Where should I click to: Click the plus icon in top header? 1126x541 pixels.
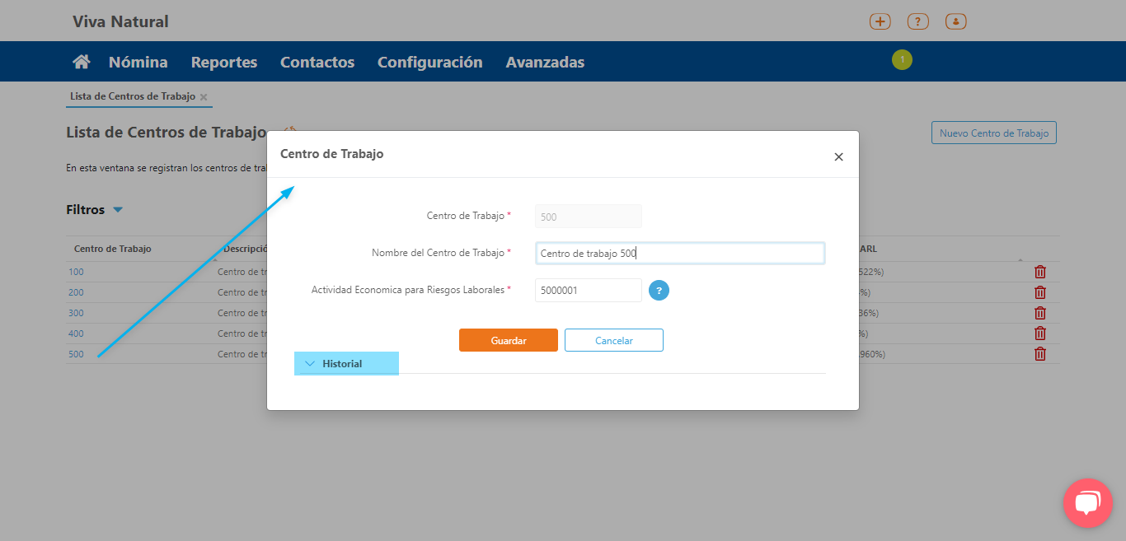880,22
